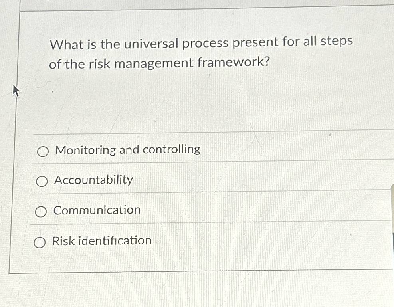Select the "Monitoring and controlling" radio button
The image size is (394, 307).
pos(43,152)
